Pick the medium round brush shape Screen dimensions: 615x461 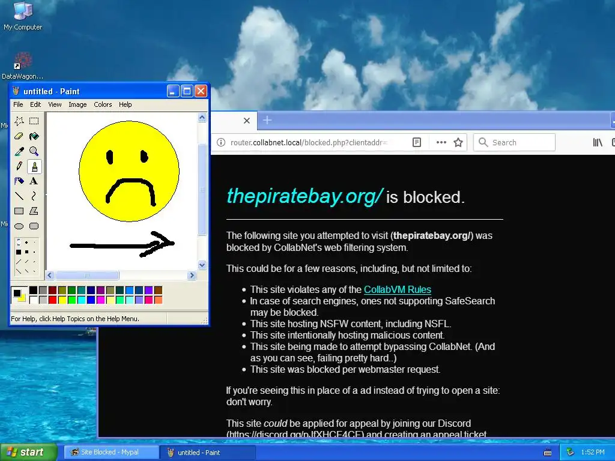(26, 243)
